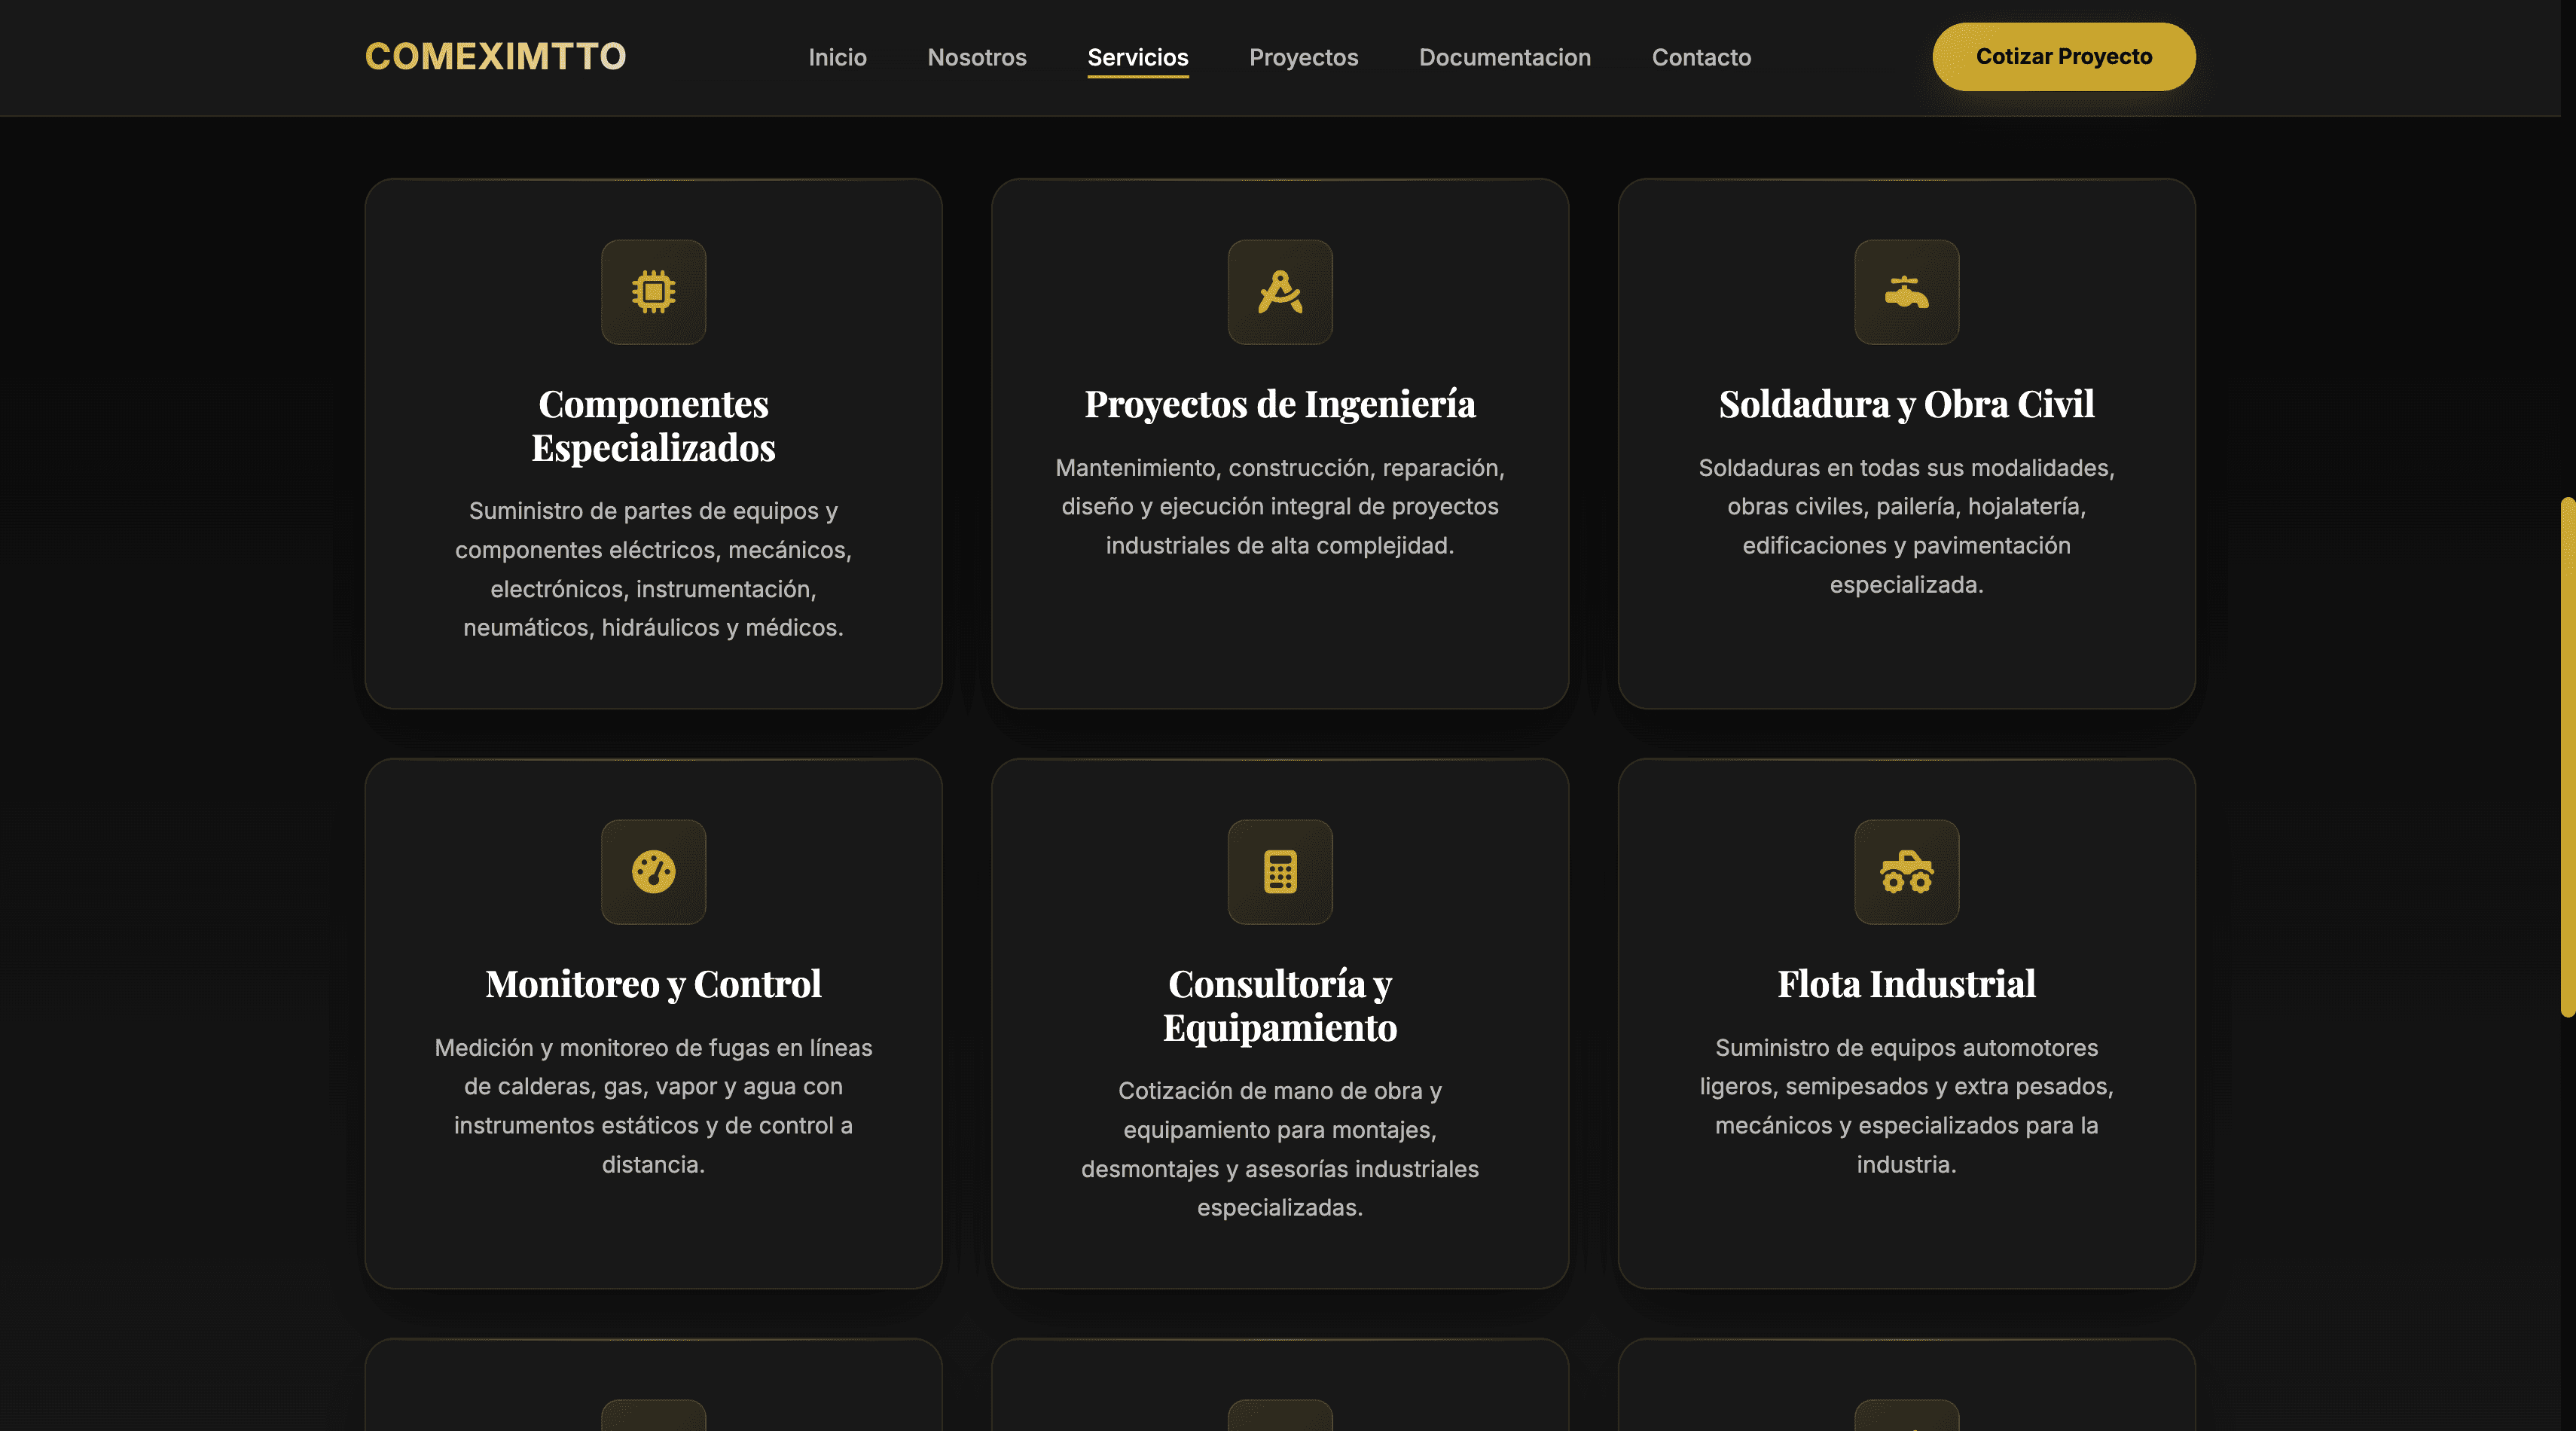
Task: Select the Servicios nav item
Action: click(x=1138, y=57)
